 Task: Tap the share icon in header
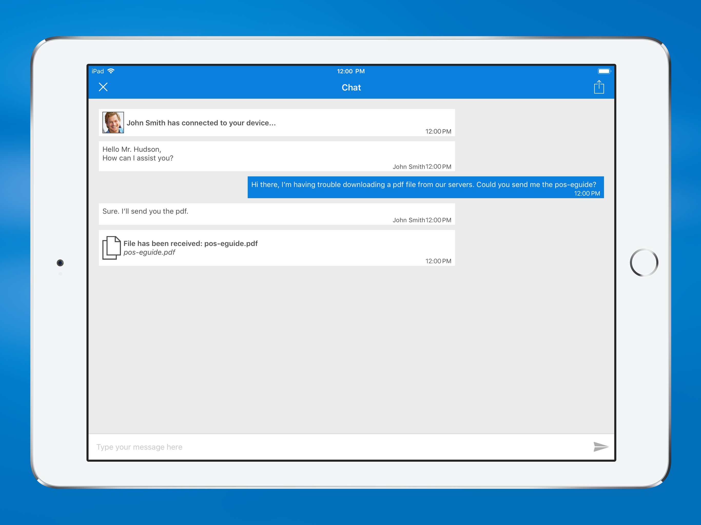[x=599, y=87]
